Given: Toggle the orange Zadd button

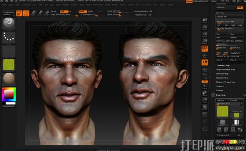Looking at the screenshot, I should (x=83, y=12).
